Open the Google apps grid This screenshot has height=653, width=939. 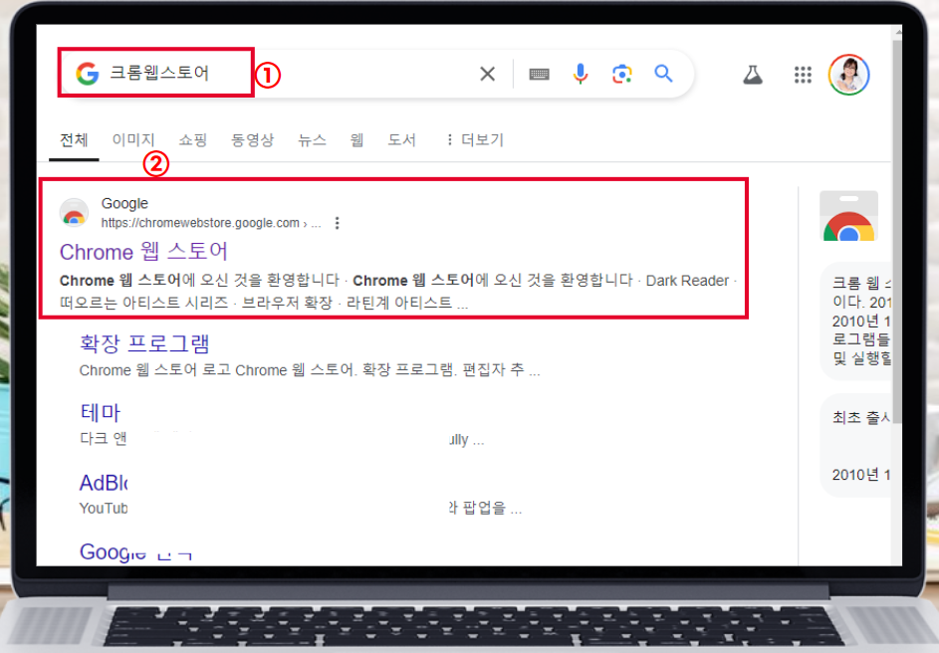tap(803, 75)
